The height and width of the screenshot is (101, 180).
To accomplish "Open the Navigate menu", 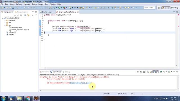I will (x=27, y=4).
